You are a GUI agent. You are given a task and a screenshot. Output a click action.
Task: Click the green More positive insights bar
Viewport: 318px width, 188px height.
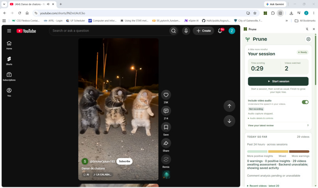(x=257, y=151)
